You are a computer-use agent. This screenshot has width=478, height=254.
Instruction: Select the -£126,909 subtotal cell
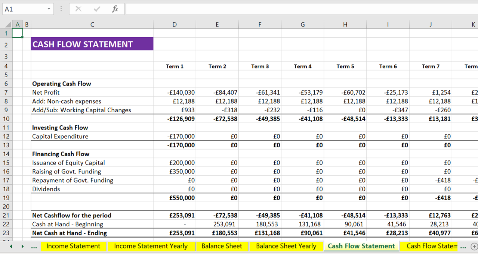[x=175, y=119]
